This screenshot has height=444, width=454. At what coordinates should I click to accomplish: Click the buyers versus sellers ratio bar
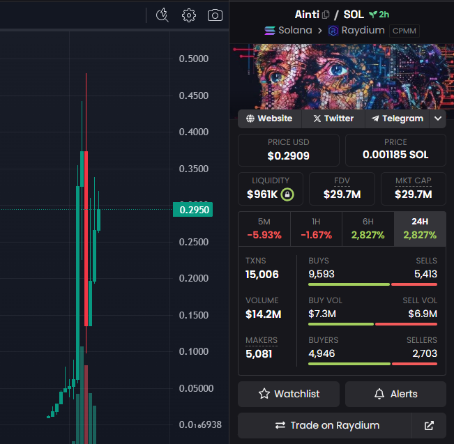(372, 364)
